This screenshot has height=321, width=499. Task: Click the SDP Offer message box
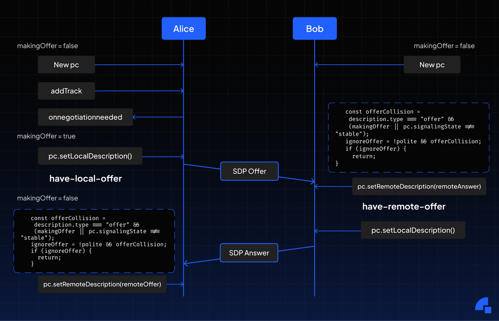[x=249, y=171]
